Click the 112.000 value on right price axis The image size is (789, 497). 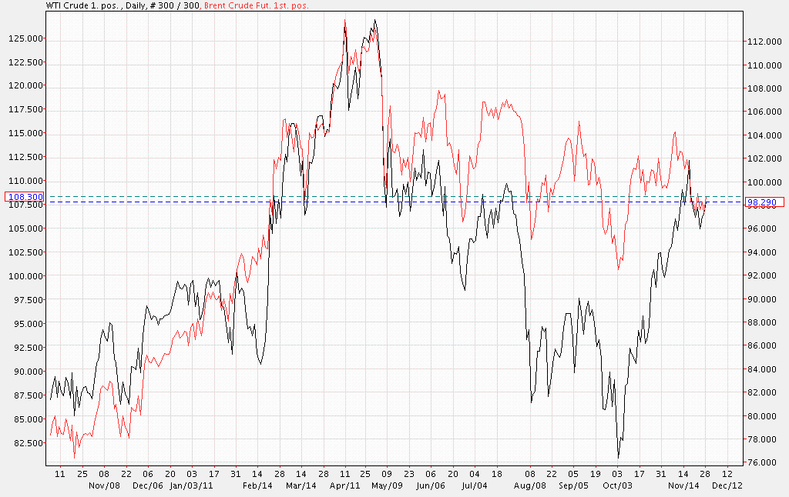pyautogui.click(x=762, y=42)
